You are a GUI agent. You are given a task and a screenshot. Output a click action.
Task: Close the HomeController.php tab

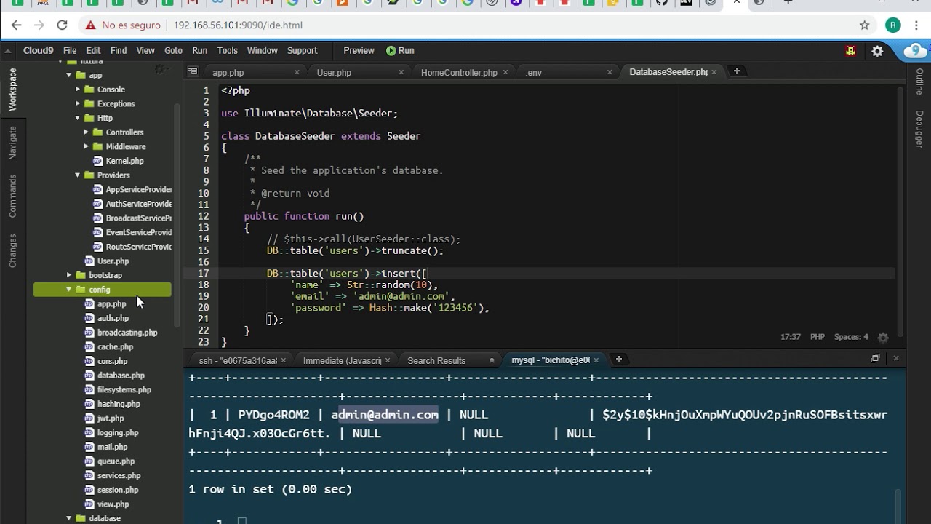[506, 72]
